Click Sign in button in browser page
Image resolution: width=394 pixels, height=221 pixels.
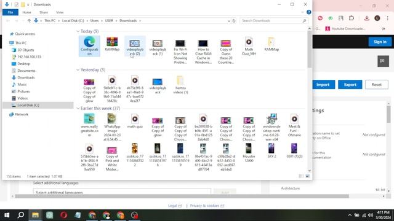[380, 42]
